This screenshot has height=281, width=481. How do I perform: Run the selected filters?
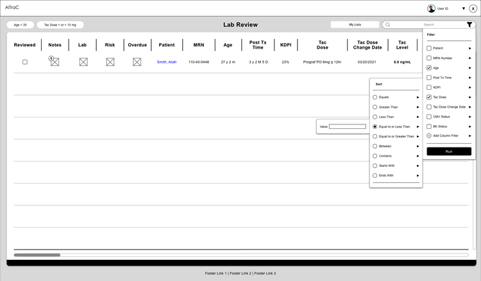pos(449,151)
